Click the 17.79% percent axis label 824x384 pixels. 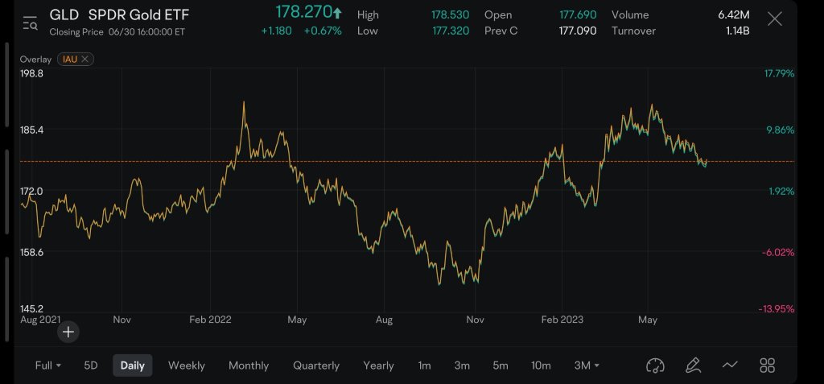[779, 73]
